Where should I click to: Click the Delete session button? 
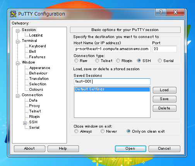pyautogui.click(x=164, y=108)
